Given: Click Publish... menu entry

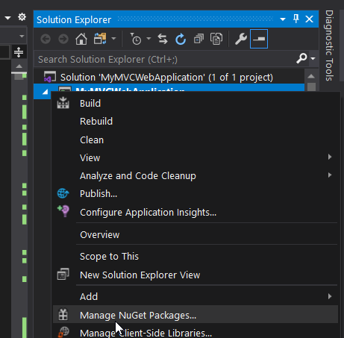Looking at the screenshot, I should coord(196,194).
